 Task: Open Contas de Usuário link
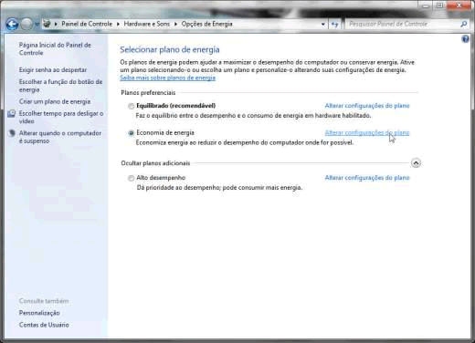(44, 325)
